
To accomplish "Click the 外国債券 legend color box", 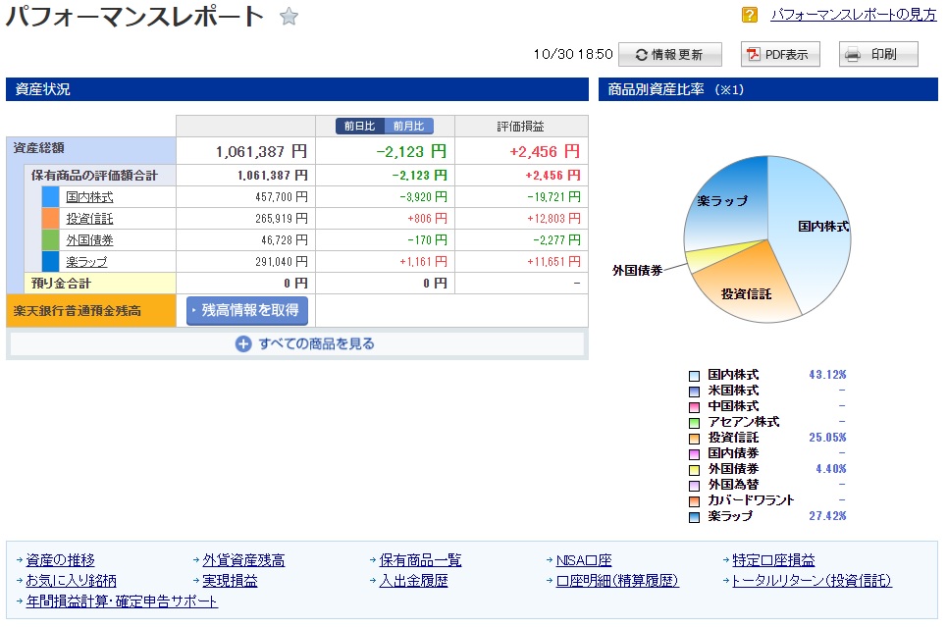I will pyautogui.click(x=695, y=470).
